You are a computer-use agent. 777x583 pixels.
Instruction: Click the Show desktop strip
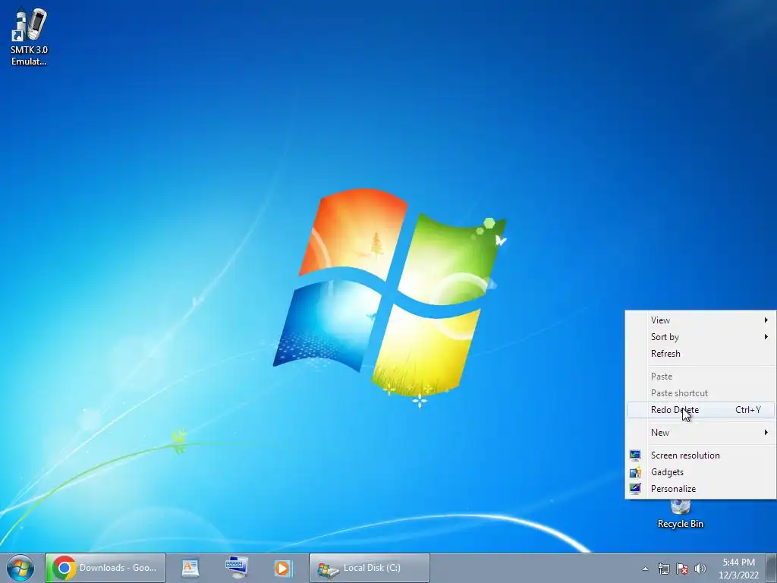771,568
